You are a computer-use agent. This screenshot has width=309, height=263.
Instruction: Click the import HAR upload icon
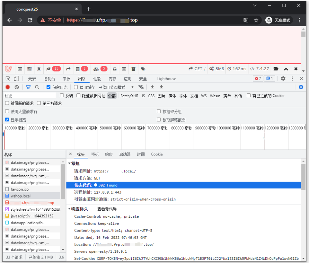tap(153, 87)
